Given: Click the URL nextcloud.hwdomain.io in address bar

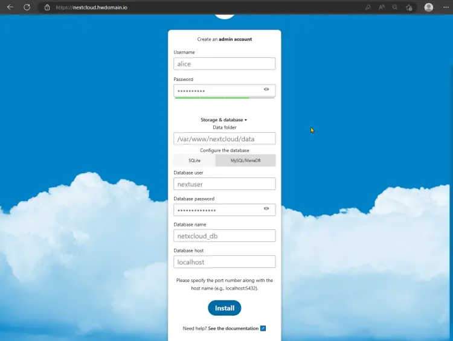Looking at the screenshot, I should [x=91, y=7].
